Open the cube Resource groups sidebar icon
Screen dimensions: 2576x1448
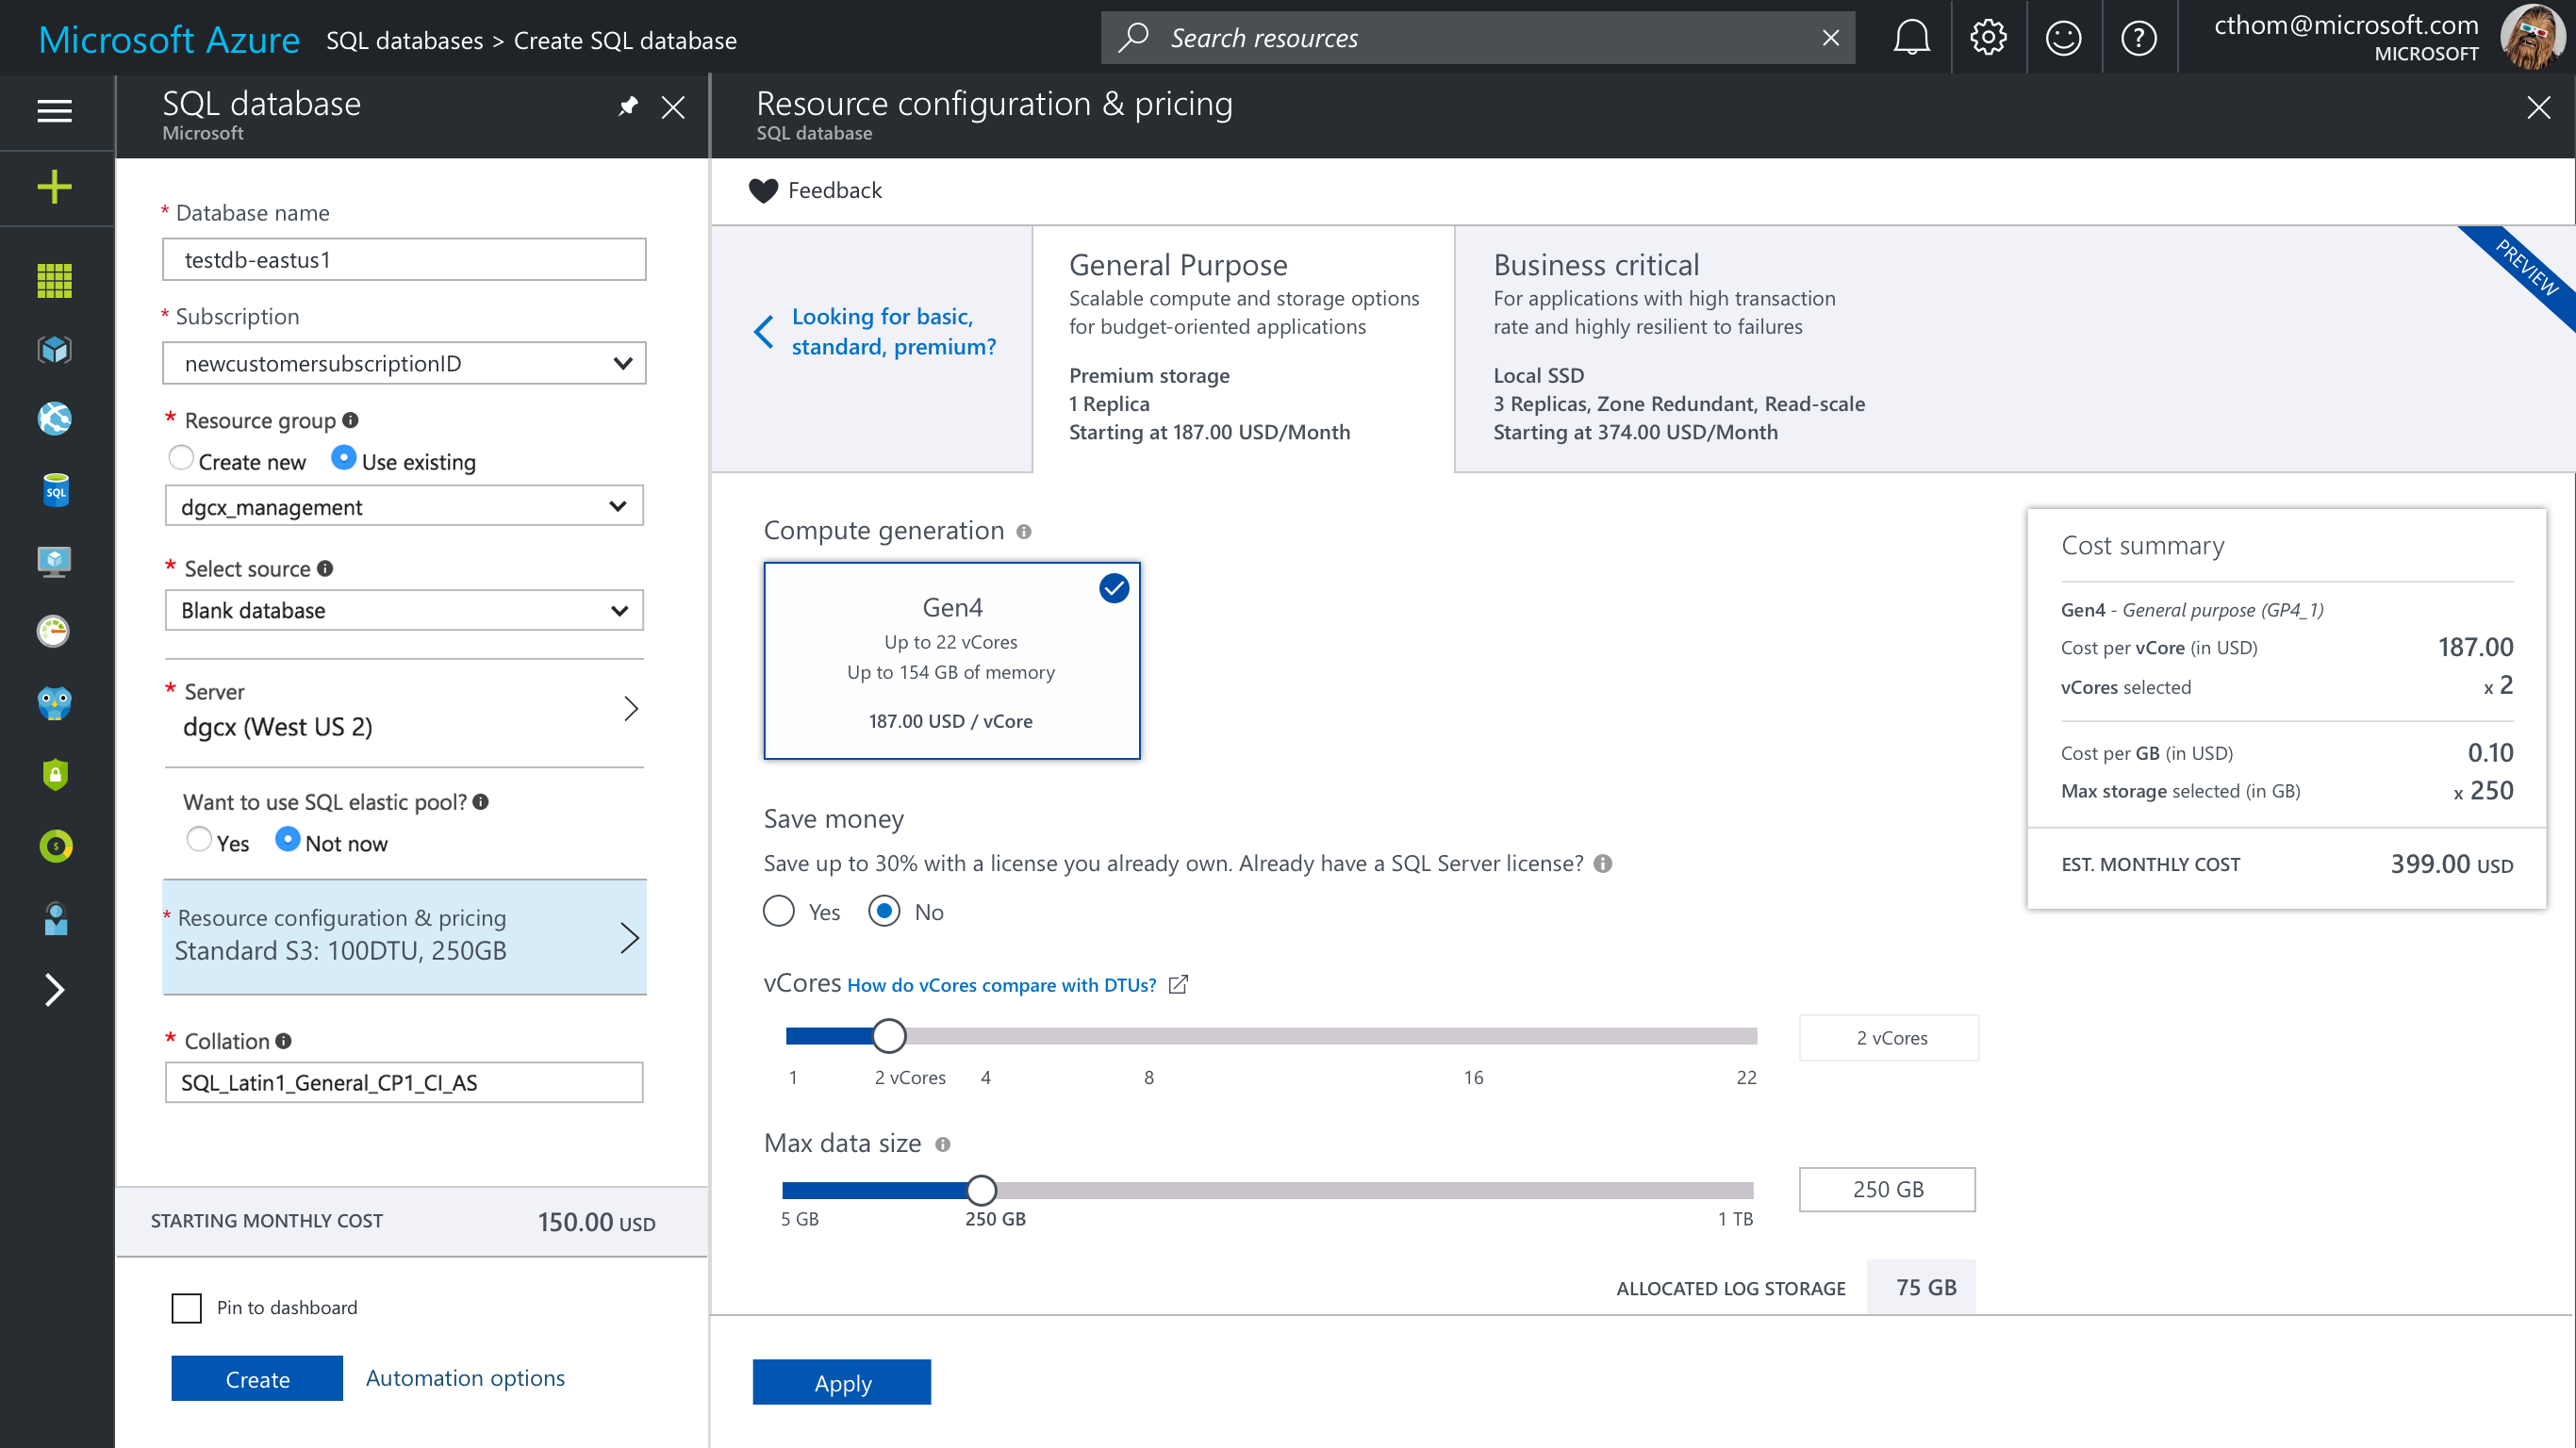click(54, 349)
